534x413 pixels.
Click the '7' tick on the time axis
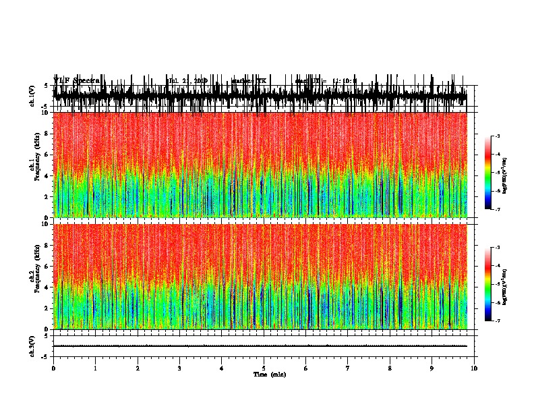coord(348,368)
